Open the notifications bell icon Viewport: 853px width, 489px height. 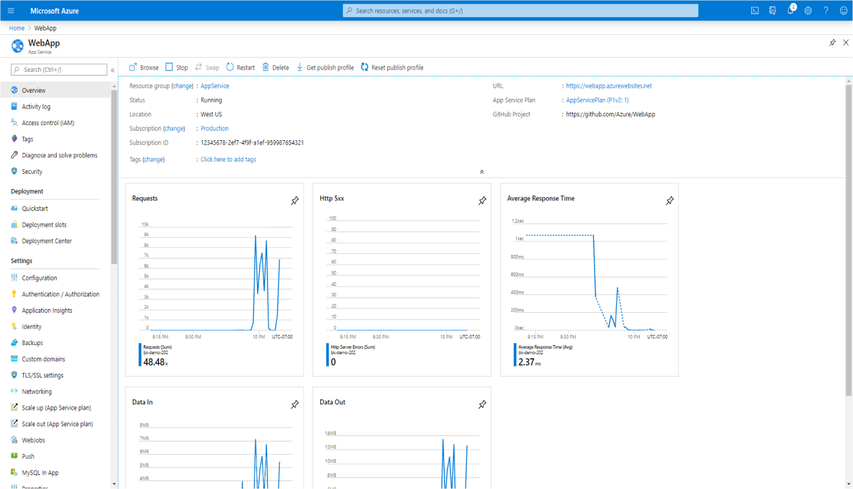tap(790, 10)
